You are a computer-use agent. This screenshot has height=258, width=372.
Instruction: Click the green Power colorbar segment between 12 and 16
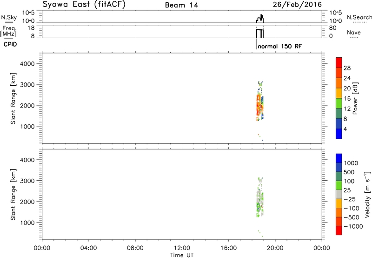[x=339, y=103]
